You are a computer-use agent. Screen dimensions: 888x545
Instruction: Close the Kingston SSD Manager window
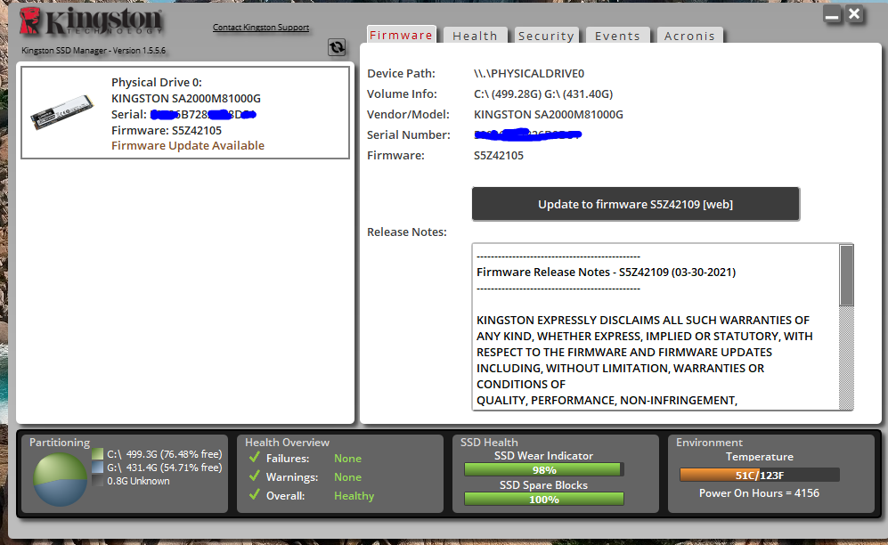tap(854, 14)
